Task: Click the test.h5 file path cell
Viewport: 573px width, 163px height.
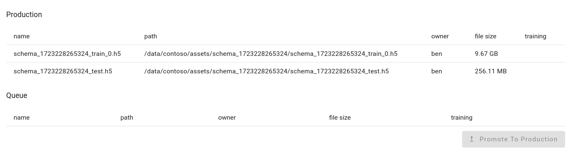Action: pyautogui.click(x=267, y=71)
